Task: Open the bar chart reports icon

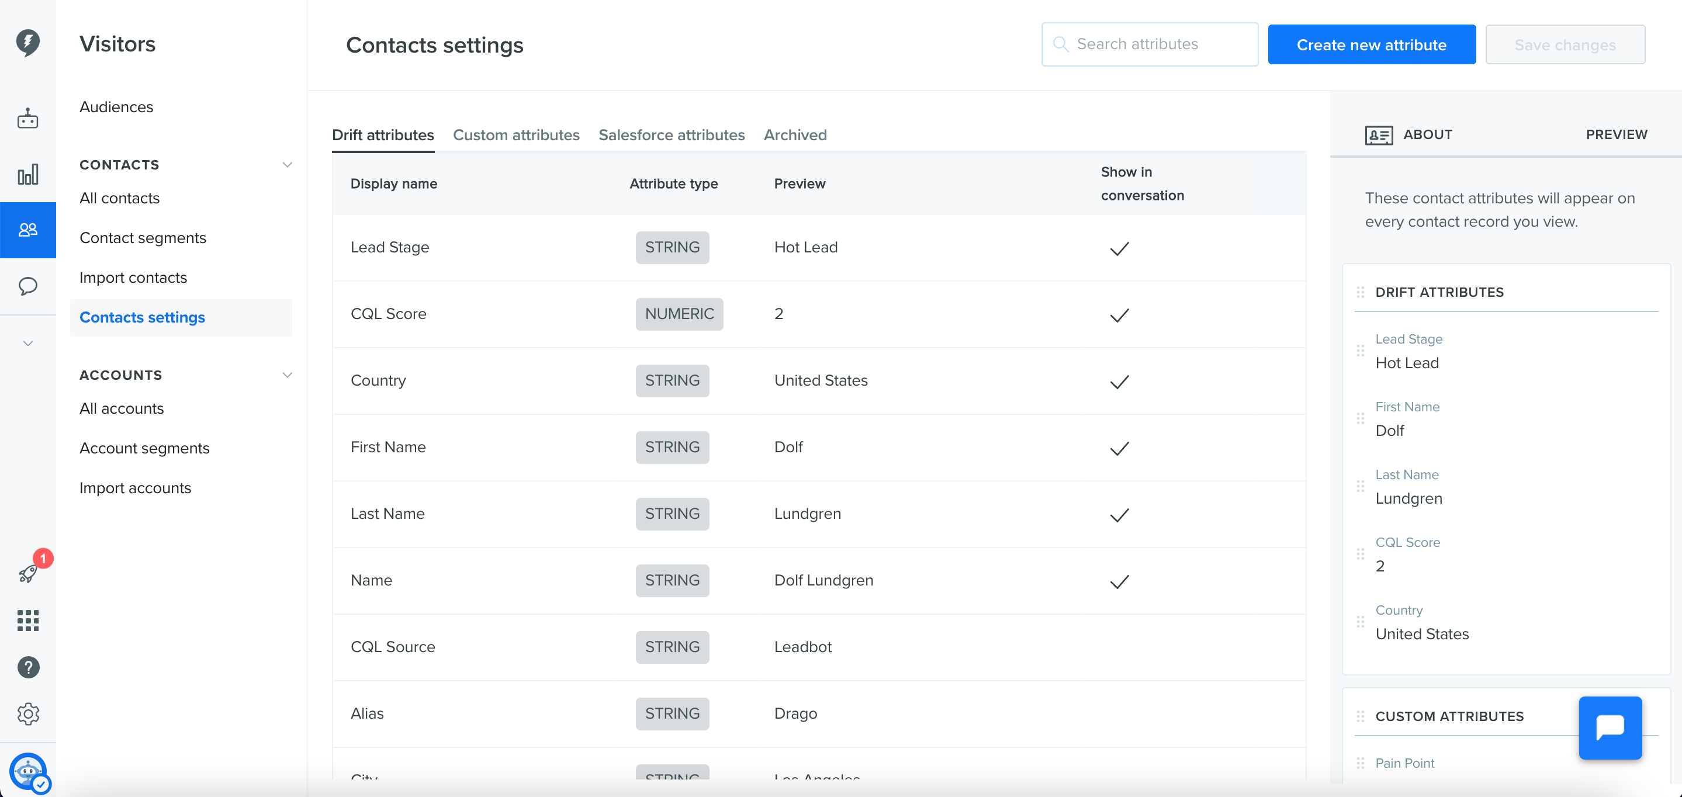Action: (27, 174)
